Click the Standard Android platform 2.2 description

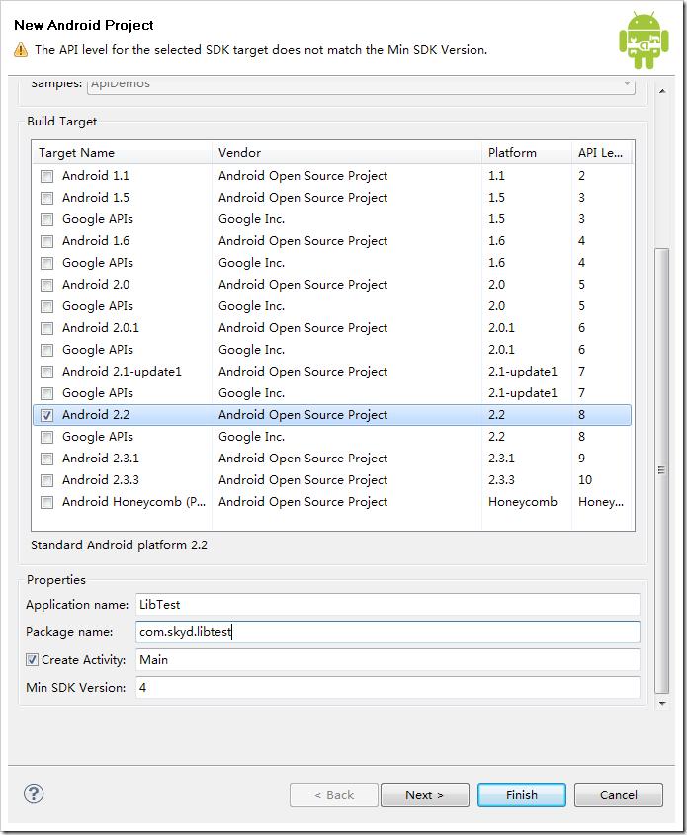coord(120,545)
